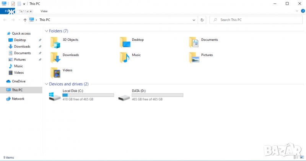Image resolution: width=306 pixels, height=161 pixels.
Task: Go up one level with up arrow
Action: [x=25, y=20]
